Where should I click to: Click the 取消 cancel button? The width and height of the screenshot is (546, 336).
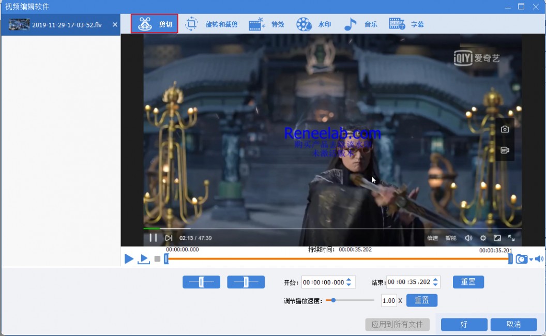[513, 325]
